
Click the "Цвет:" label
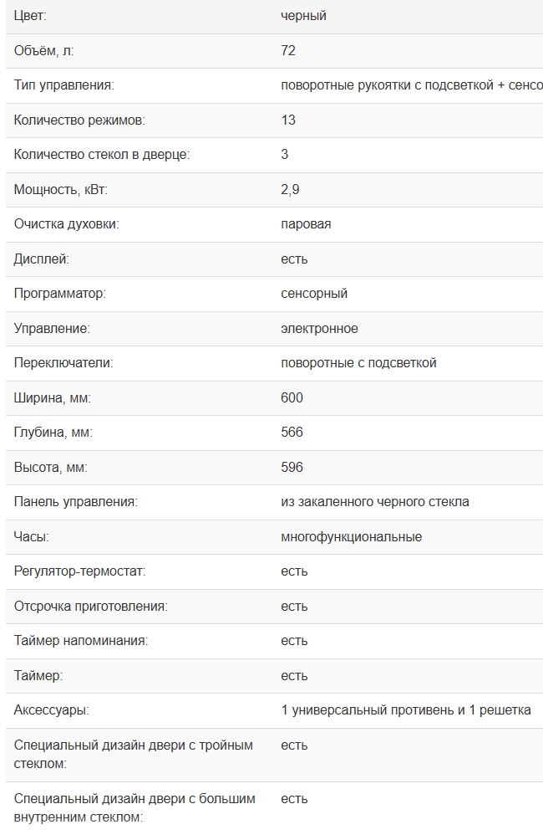click(30, 16)
